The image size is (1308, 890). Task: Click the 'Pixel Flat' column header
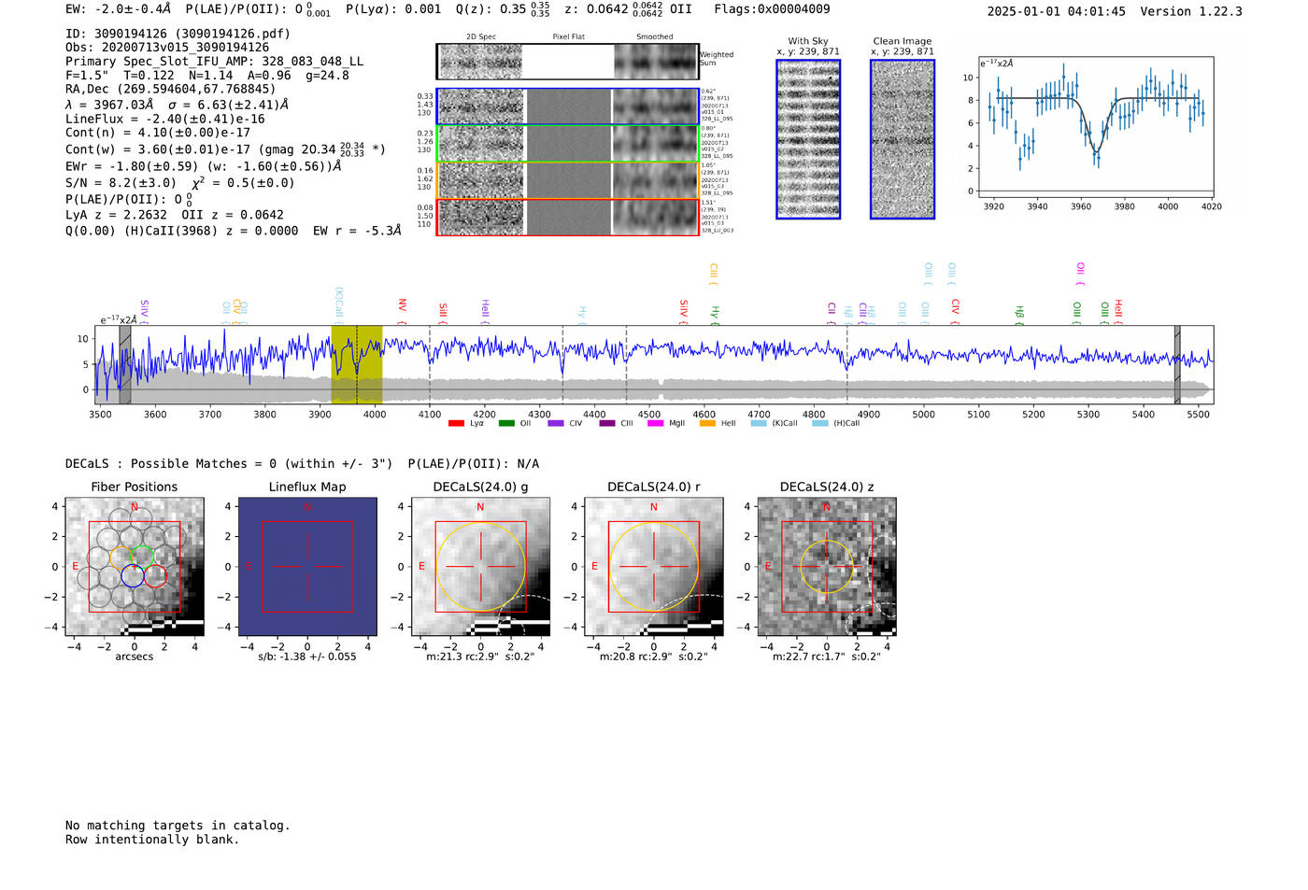[568, 37]
